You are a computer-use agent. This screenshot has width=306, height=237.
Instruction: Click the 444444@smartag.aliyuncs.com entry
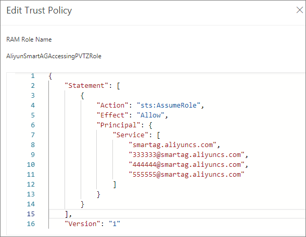pos(187,164)
